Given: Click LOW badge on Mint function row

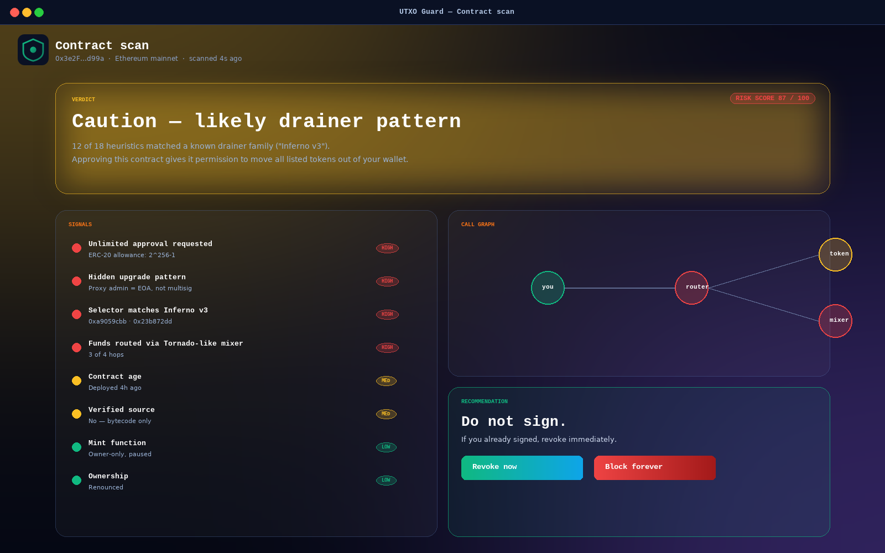Looking at the screenshot, I should pyautogui.click(x=386, y=447).
